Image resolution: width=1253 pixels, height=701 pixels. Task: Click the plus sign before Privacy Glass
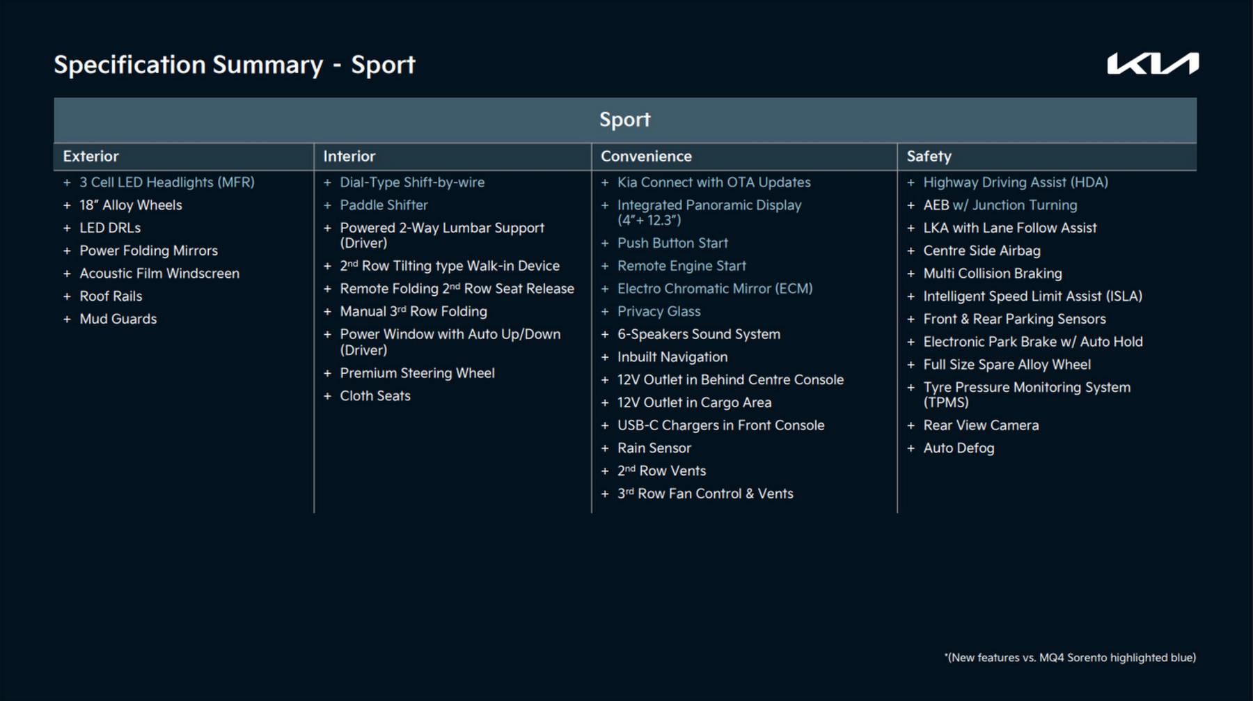click(604, 311)
